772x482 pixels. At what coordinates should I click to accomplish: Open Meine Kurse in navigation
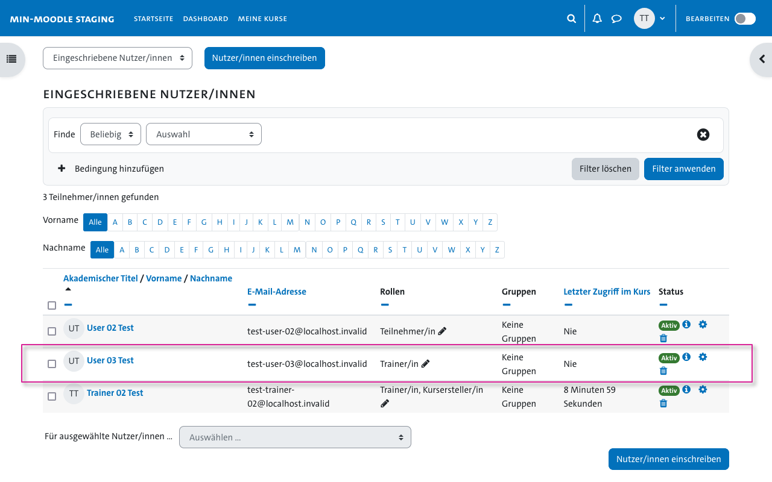pos(262,19)
